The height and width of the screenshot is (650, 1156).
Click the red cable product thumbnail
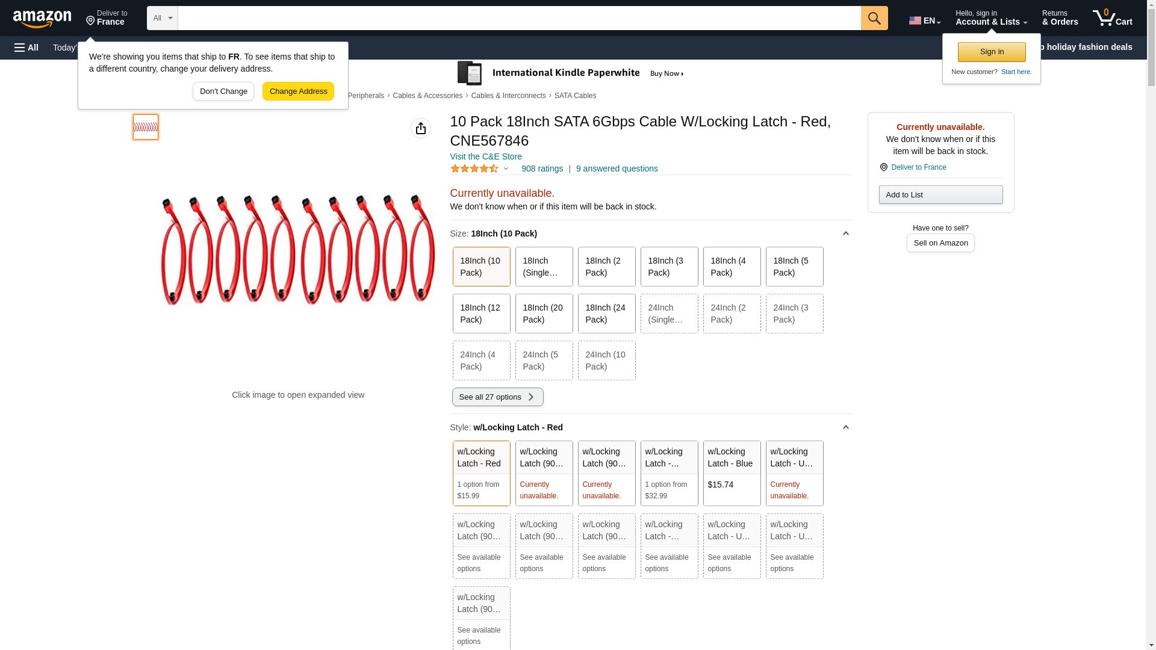pyautogui.click(x=146, y=127)
